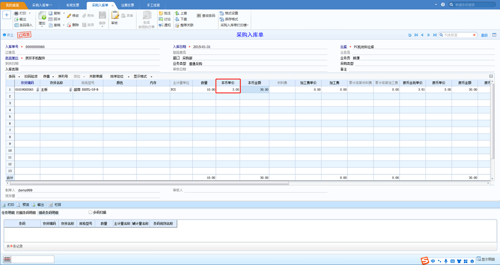Click the barcode scanner icon at bottom left

[7, 259]
